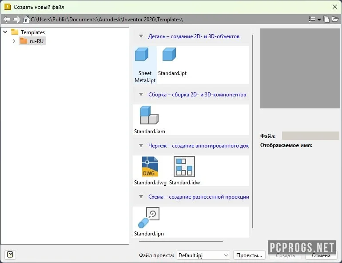
Task: Click the Sheet Metal.ipt file name label
Action: click(145, 77)
